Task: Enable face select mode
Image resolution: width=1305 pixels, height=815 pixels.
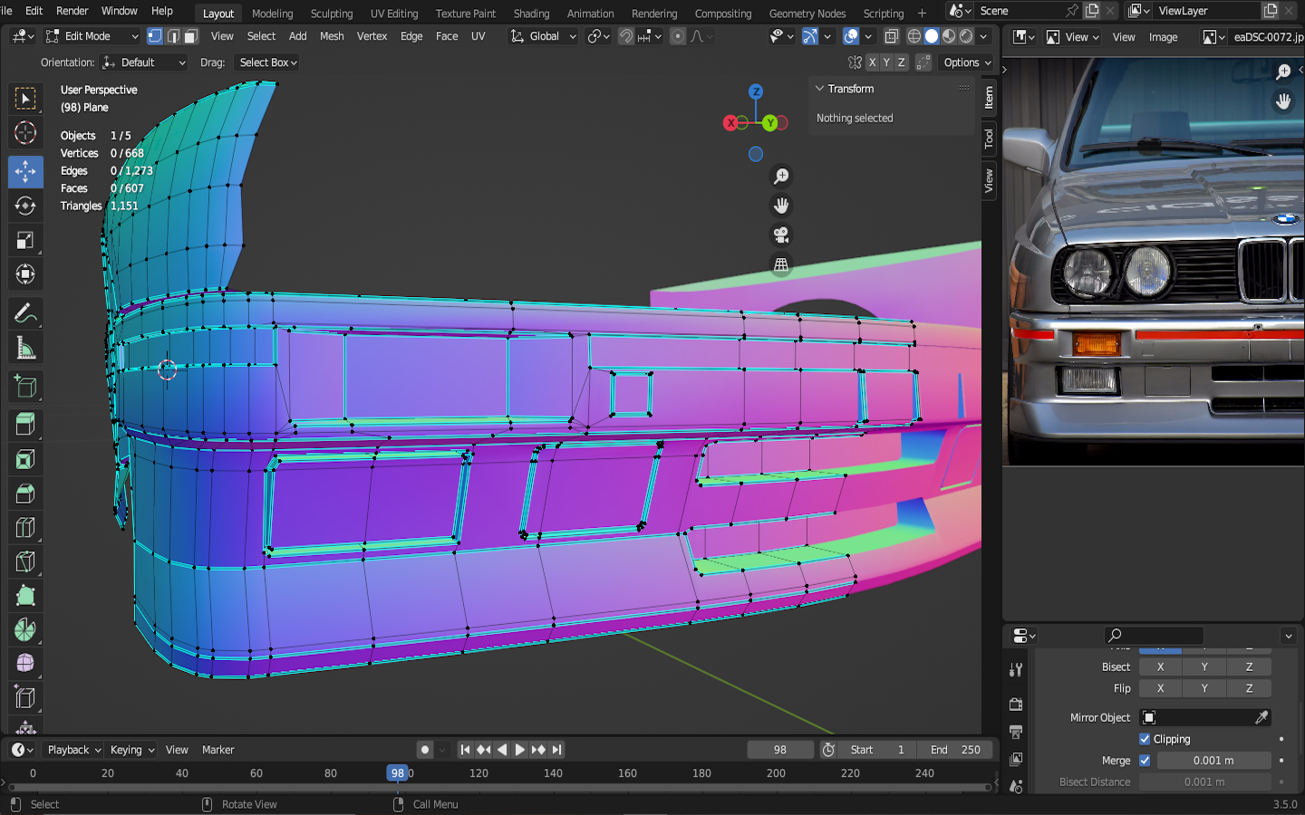Action: pos(190,36)
